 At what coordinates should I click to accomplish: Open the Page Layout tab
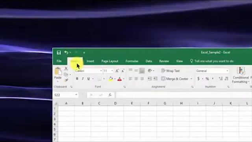110,61
